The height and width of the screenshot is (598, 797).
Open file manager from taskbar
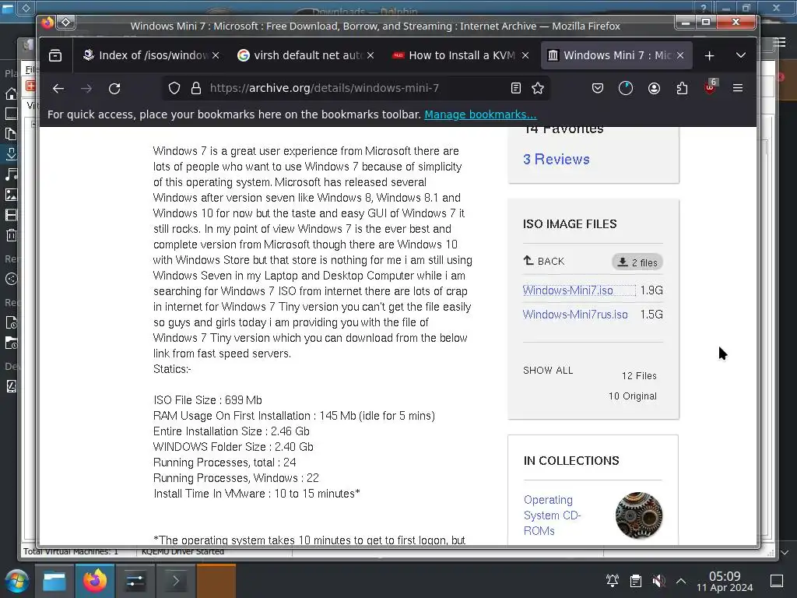point(54,581)
